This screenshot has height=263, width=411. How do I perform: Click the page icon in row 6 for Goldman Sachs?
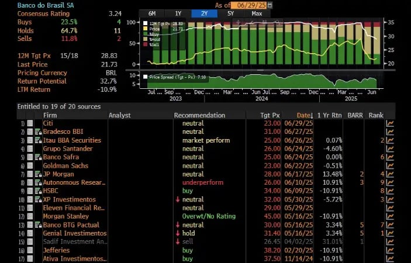30,166
